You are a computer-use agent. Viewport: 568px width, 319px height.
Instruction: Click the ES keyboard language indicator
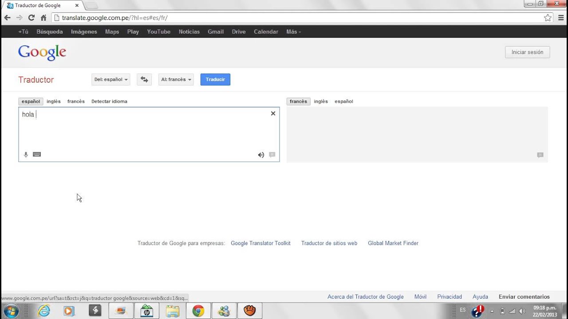[463, 310]
